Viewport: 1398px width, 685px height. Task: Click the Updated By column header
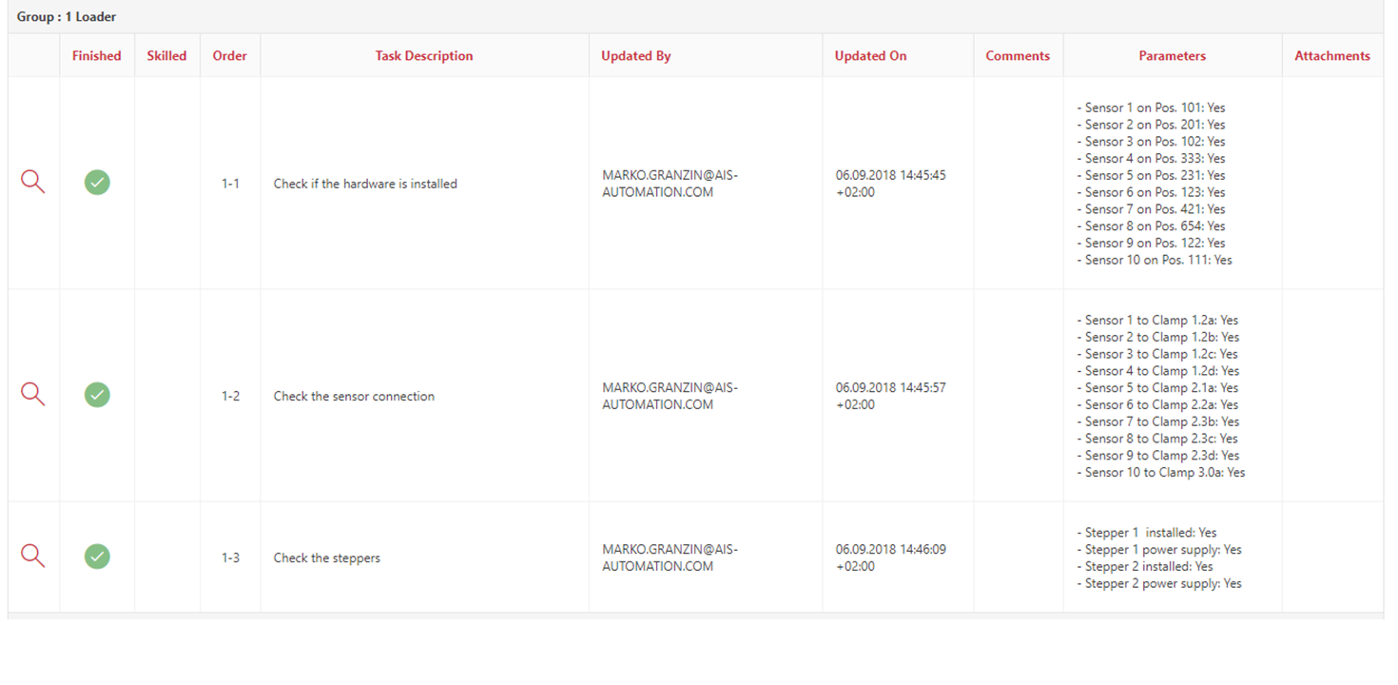click(x=635, y=56)
